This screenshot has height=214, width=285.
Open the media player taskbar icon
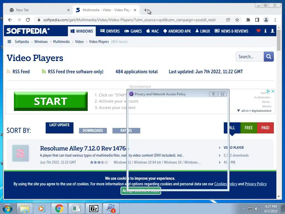point(41,208)
